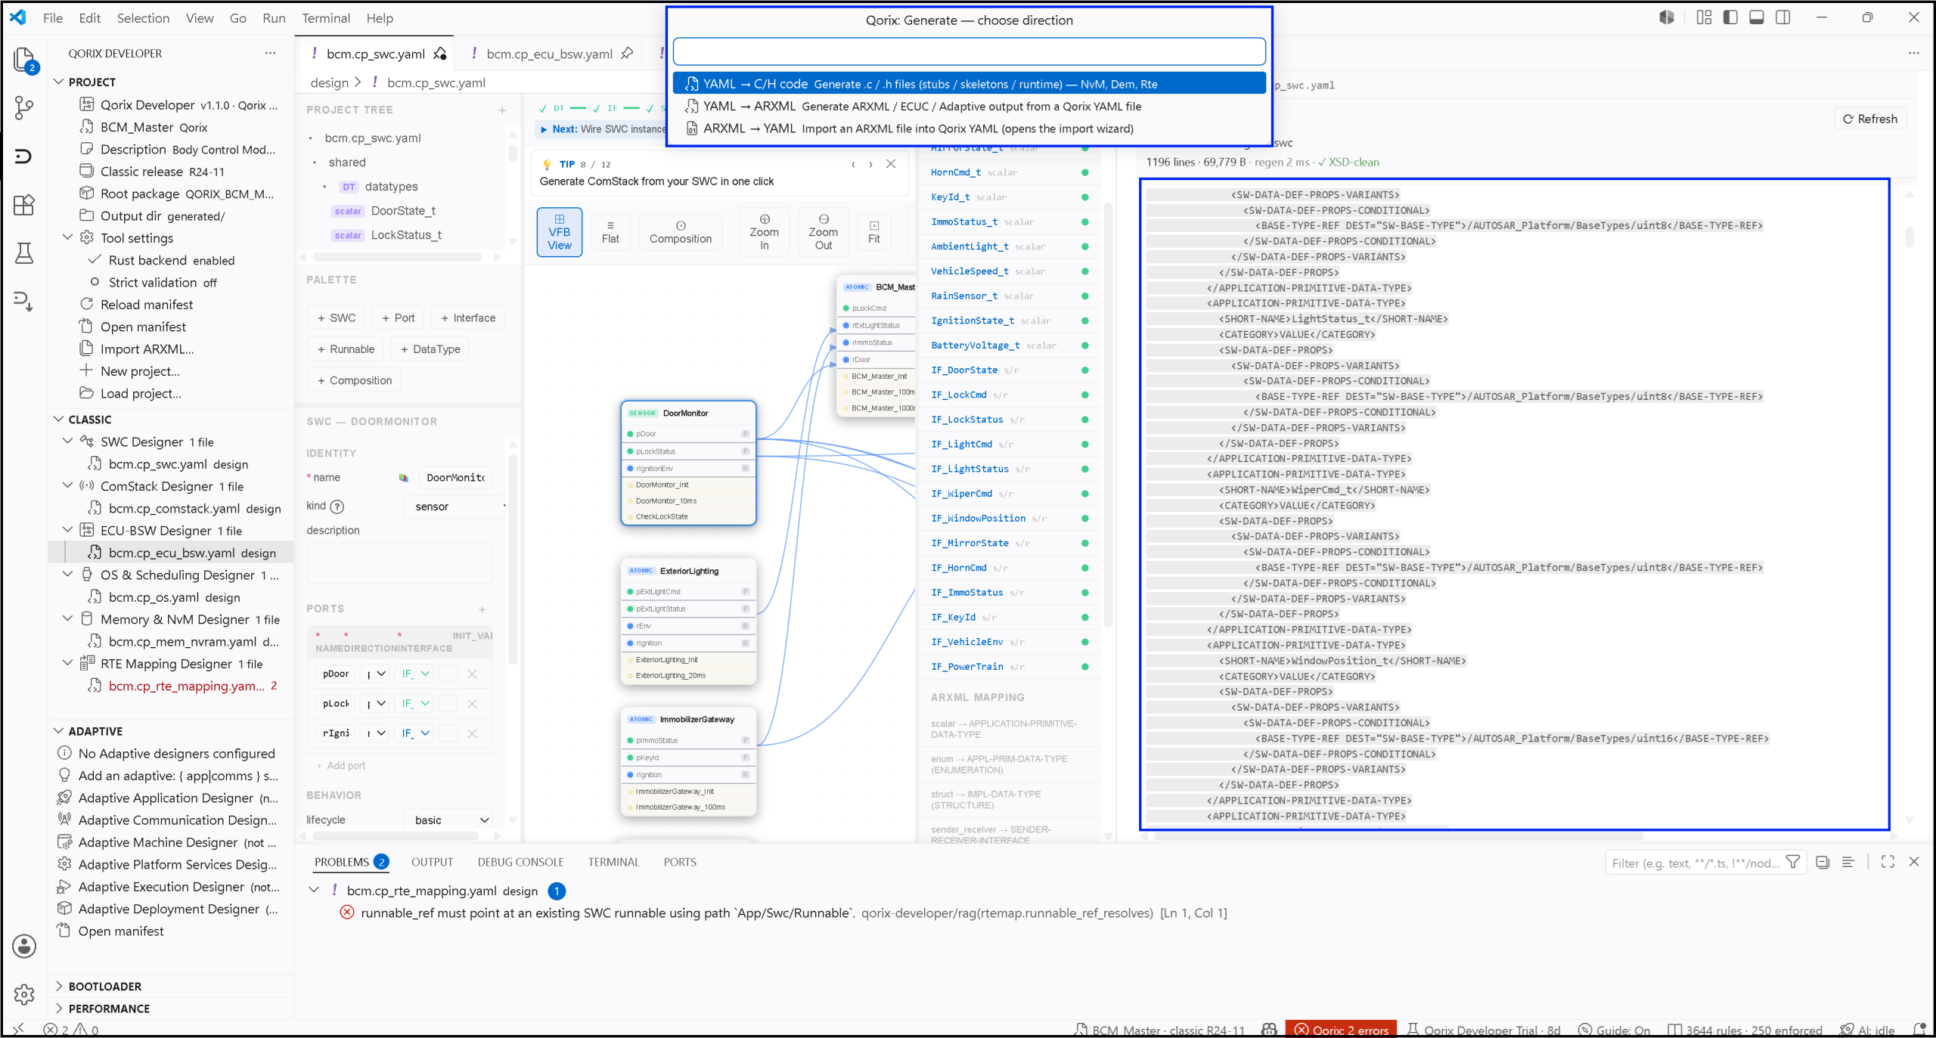Switch to VFB View mode
Viewport: 1936px width, 1038px height.
560,232
